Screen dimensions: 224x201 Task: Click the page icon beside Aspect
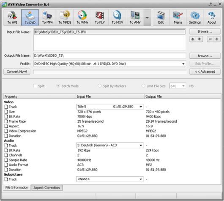6,126
